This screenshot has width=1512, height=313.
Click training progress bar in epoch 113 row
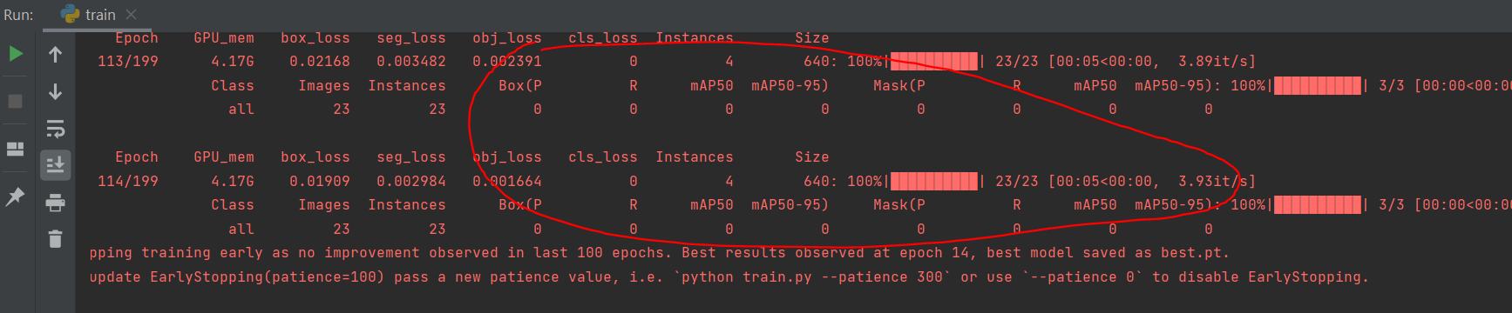tap(934, 62)
